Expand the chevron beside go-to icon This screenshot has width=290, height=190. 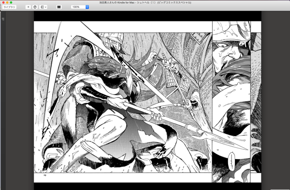[45, 7]
